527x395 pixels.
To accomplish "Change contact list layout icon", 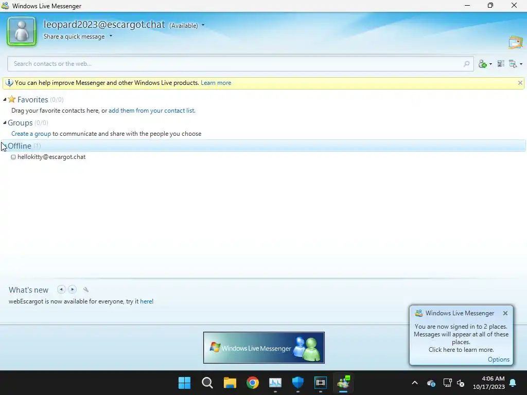I will [501, 63].
